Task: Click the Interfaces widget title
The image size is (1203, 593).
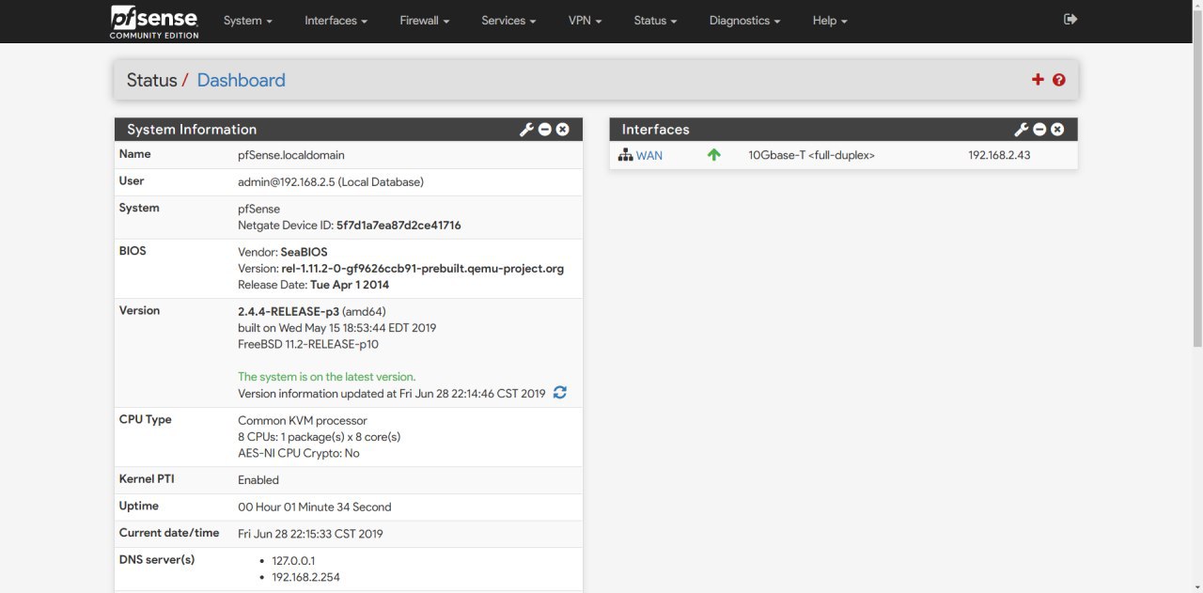Action: [656, 130]
